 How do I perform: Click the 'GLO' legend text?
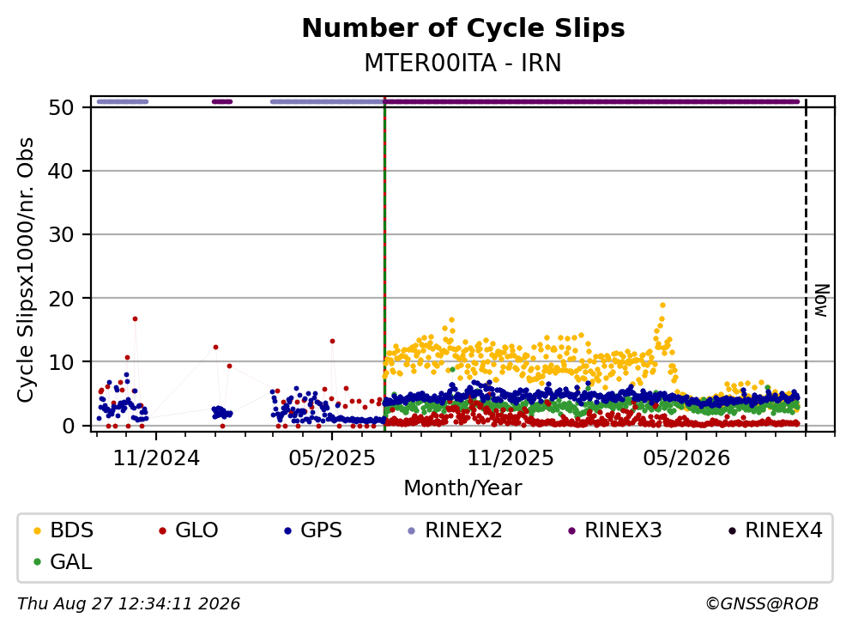pos(196,530)
